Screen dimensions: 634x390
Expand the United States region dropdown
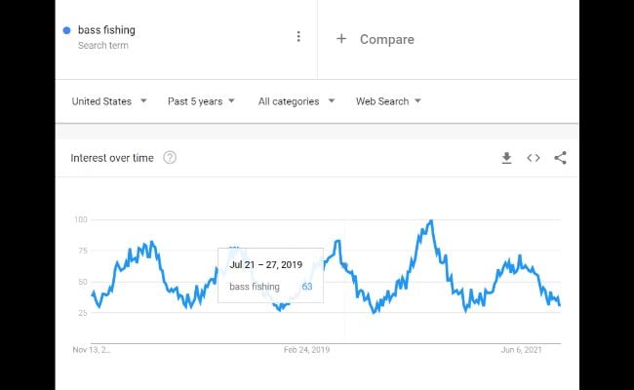point(109,101)
